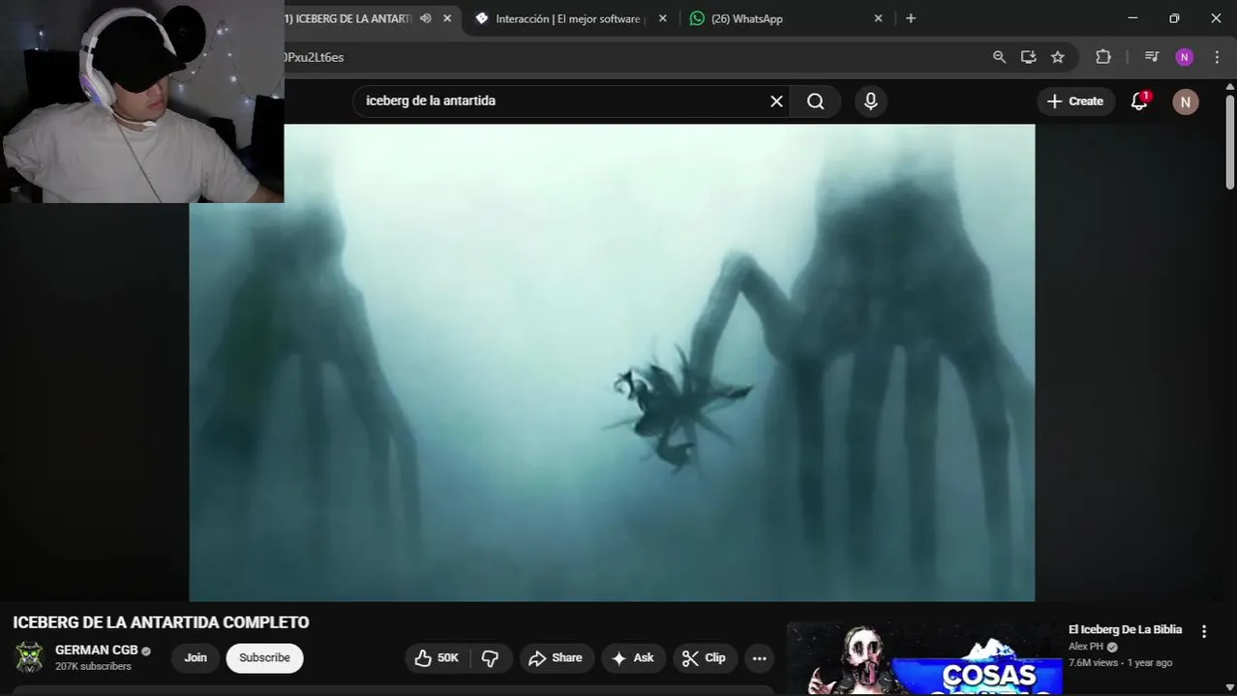Restore down the browser window

tap(1174, 18)
